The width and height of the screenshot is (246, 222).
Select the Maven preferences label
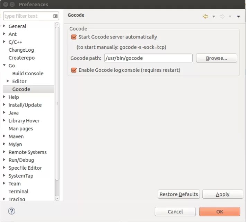click(16, 137)
